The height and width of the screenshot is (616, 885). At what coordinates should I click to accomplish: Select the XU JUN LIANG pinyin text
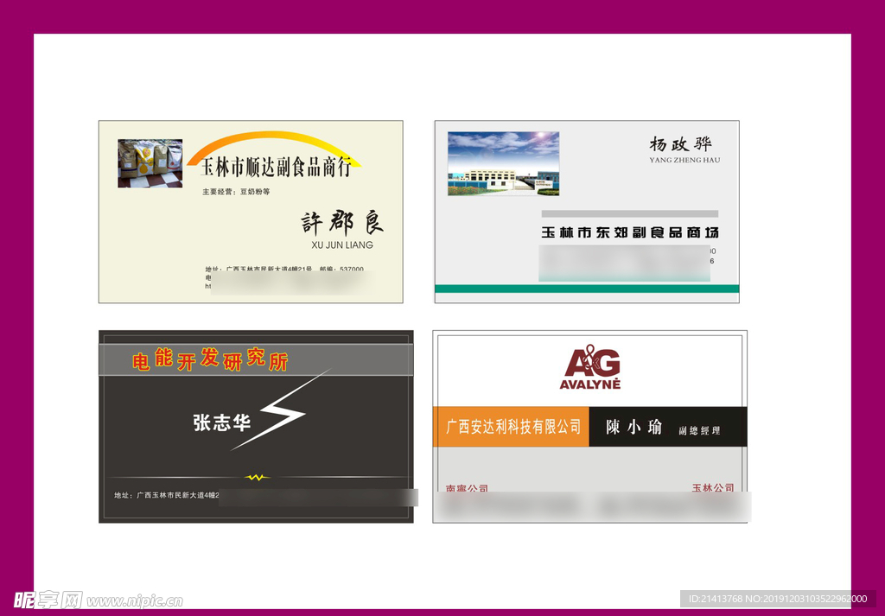341,244
